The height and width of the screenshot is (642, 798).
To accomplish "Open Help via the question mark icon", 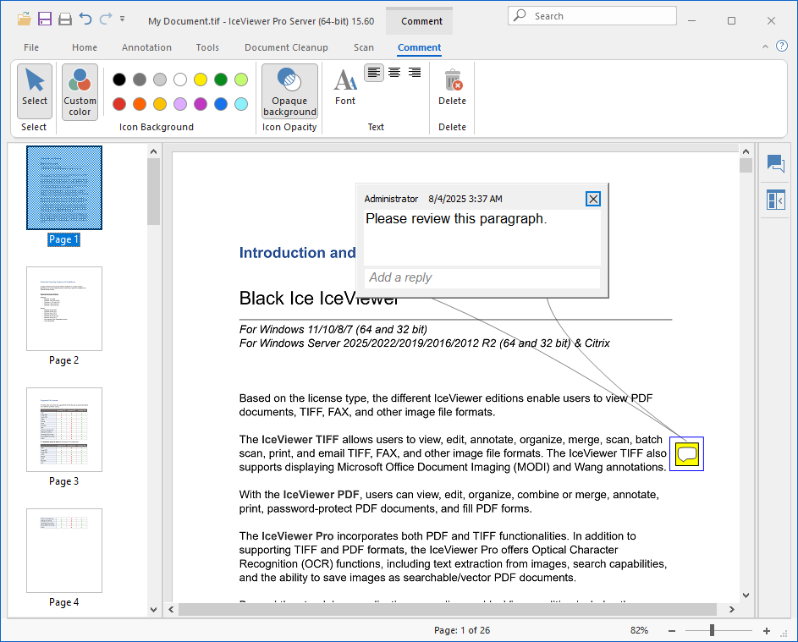I will pos(782,46).
